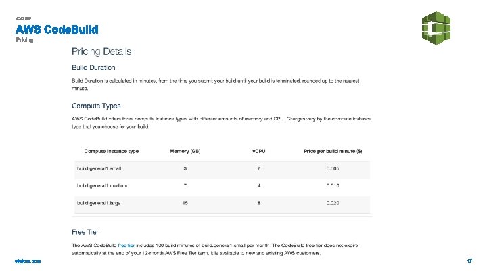Select the vCPU column header
Image resolution: width=487 pixels, height=274 pixels.
click(x=259, y=151)
